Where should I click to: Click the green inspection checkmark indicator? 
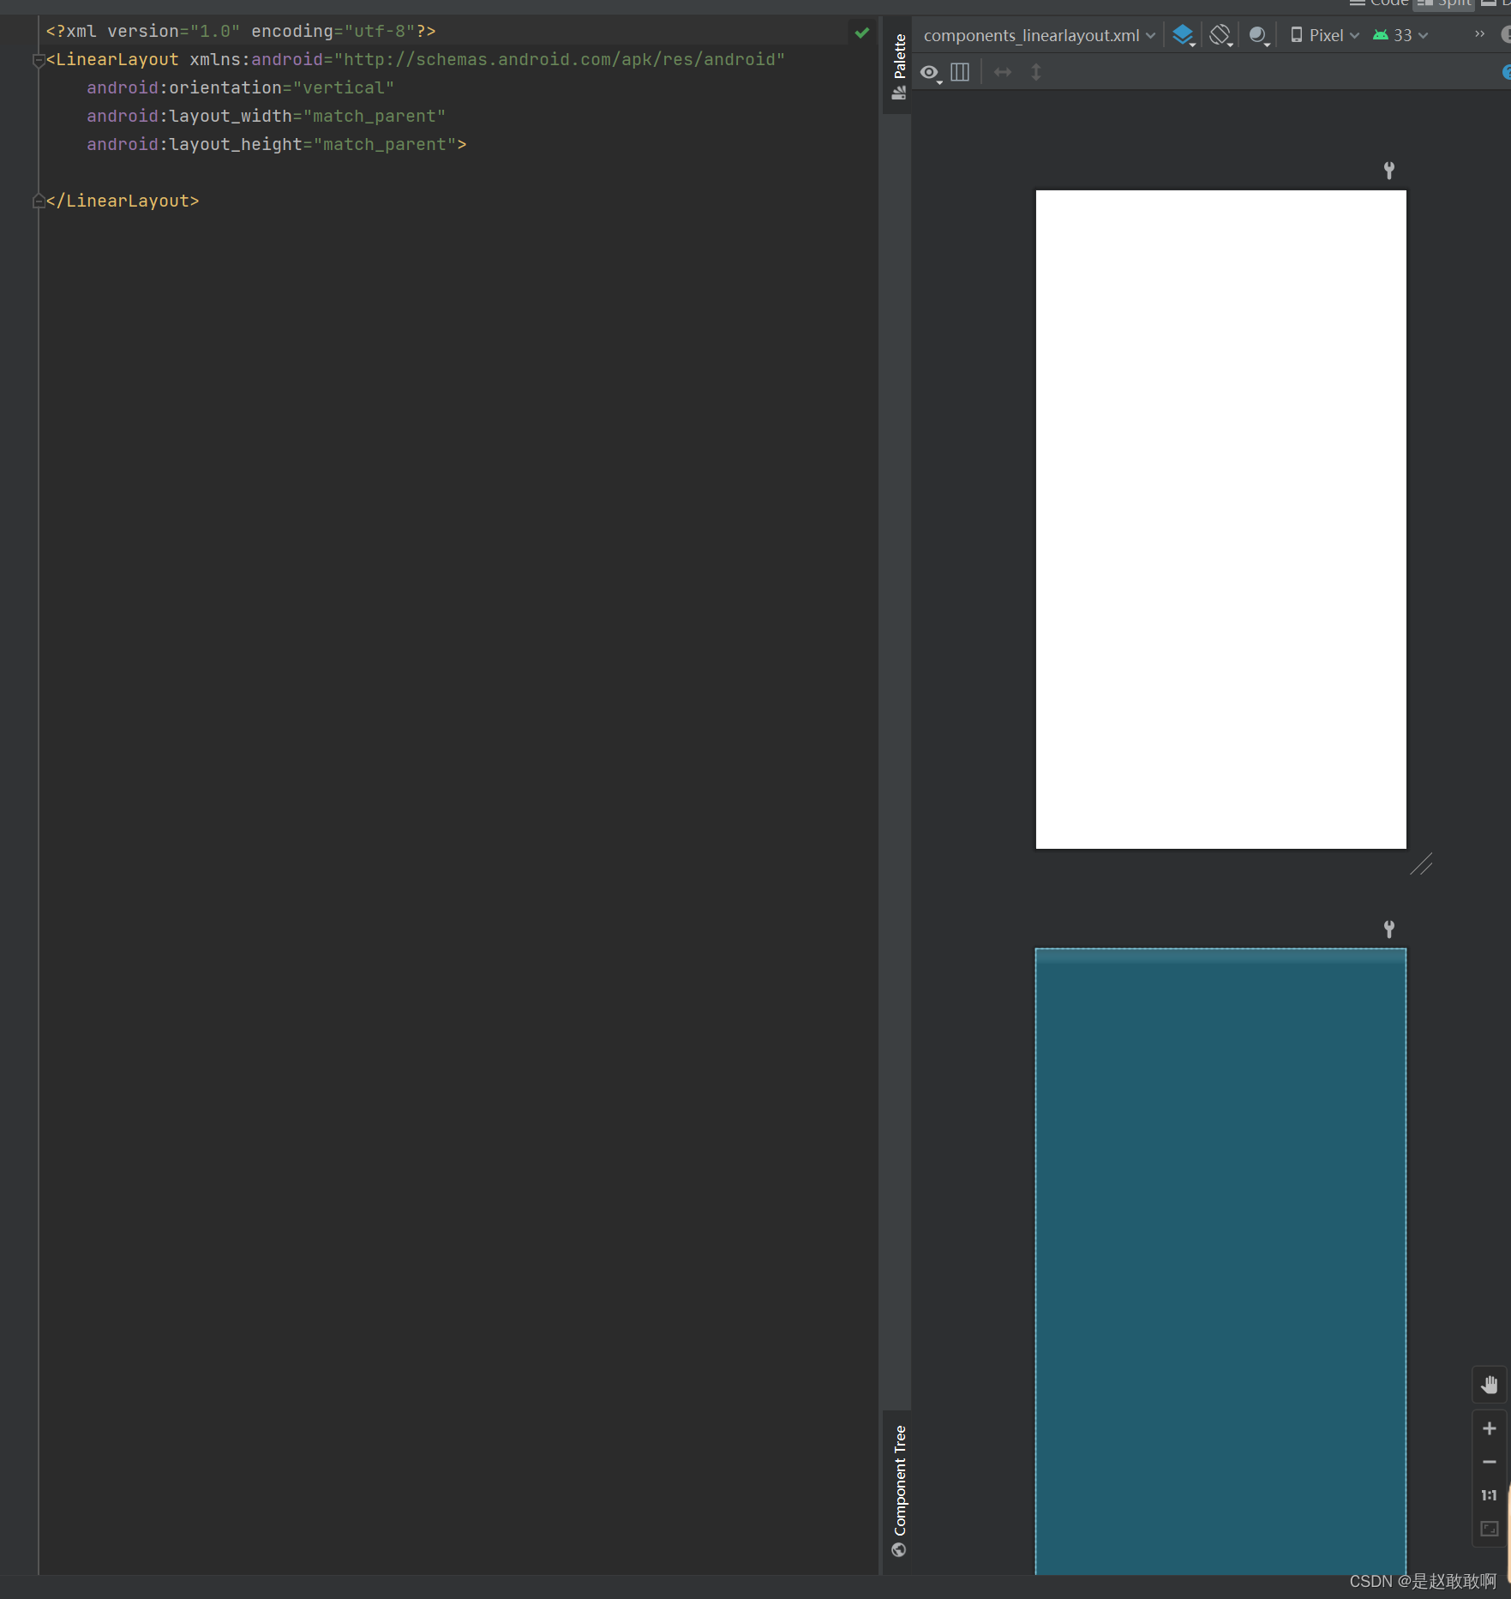pos(861,33)
